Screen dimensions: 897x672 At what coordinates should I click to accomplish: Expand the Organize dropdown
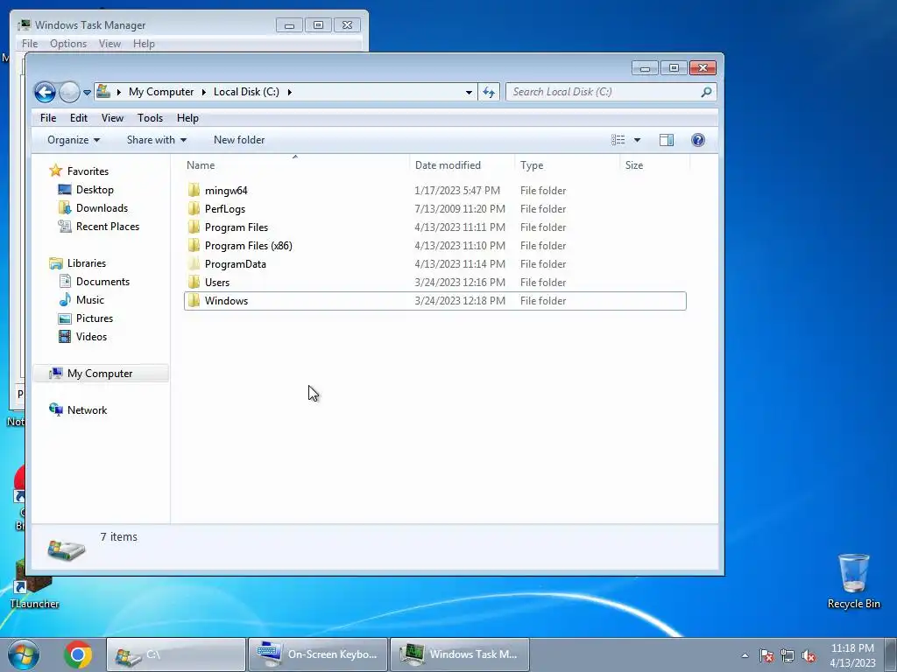pyautogui.click(x=74, y=140)
